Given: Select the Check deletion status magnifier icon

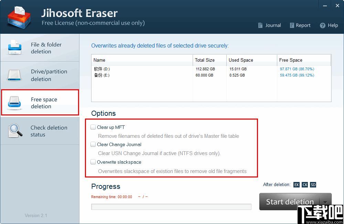Looking at the screenshot, I should 15,131.
